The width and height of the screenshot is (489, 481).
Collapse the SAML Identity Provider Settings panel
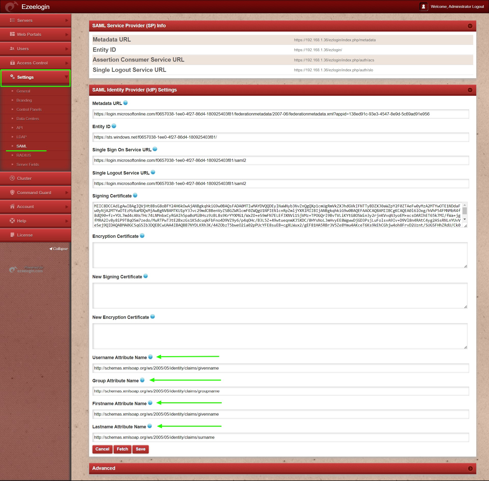[x=470, y=90]
